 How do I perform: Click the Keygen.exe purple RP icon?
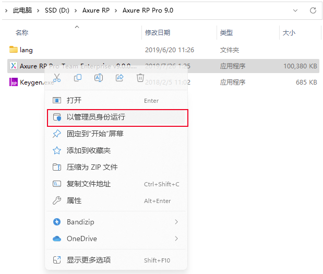tap(14, 82)
